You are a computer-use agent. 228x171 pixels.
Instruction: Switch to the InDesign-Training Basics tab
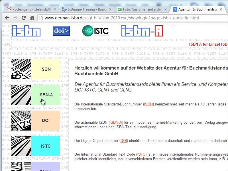click(x=87, y=9)
